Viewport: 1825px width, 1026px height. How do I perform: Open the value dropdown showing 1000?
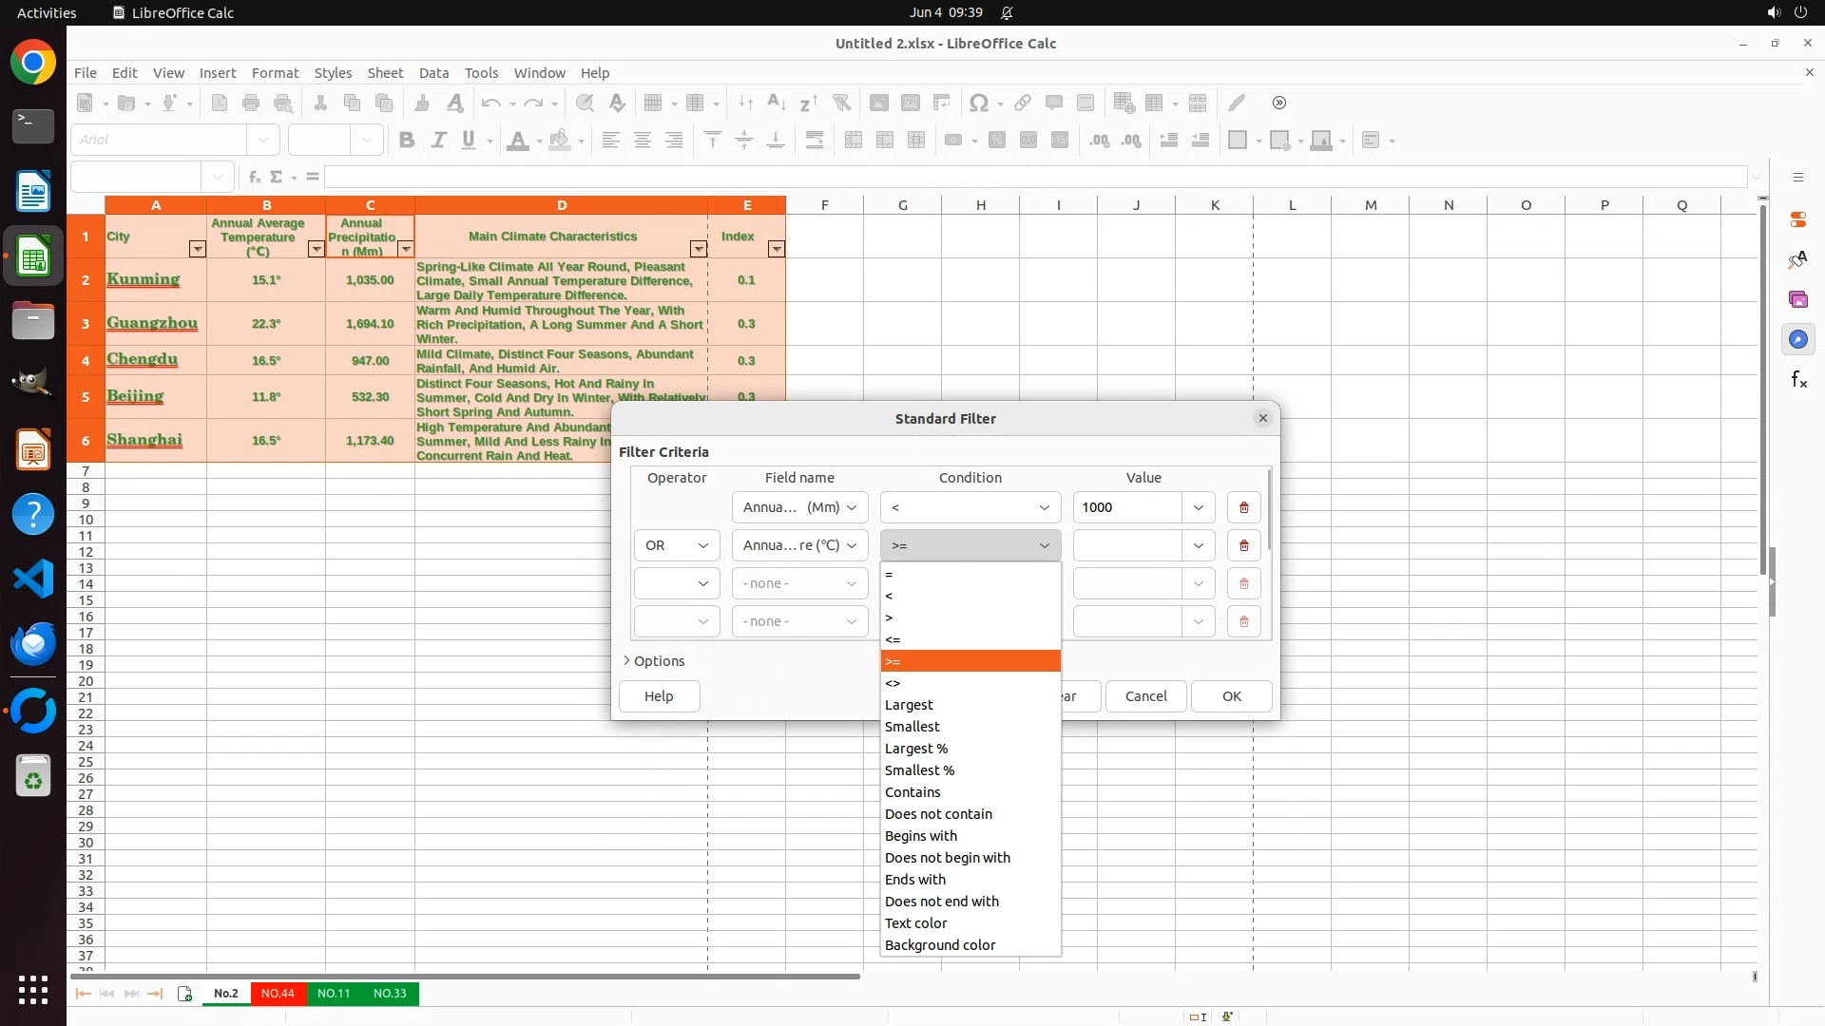click(1198, 507)
